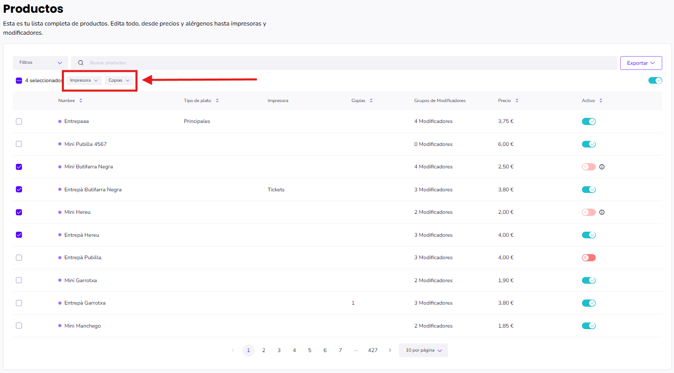Screen dimensions: 674x373
Task: Expand the Copias bulk dropdown
Action: (x=119, y=80)
